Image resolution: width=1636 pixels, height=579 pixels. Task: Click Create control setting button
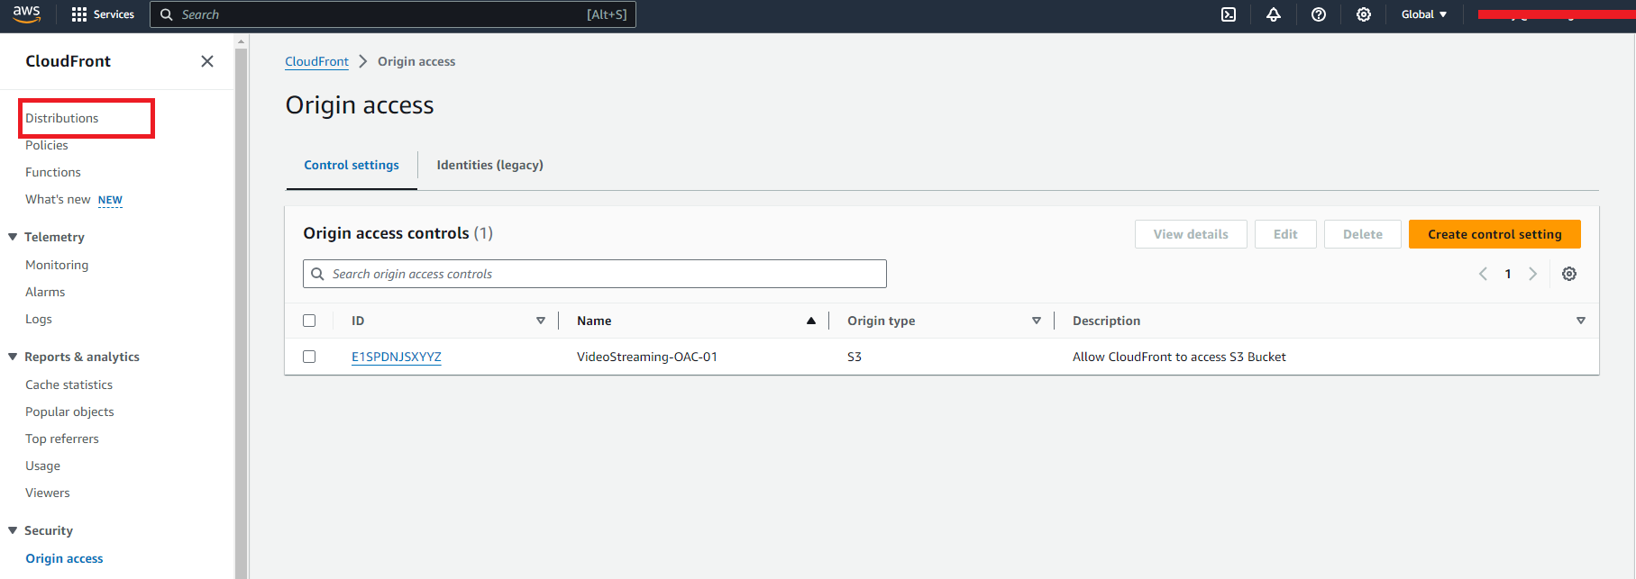click(1494, 234)
